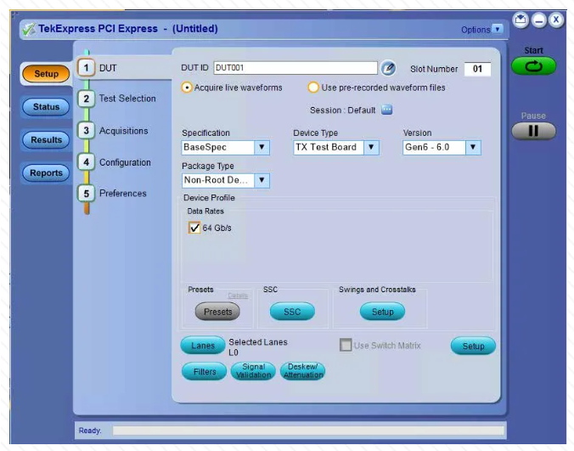The image size is (574, 451).
Task: Switch to the Results panel
Action: tap(47, 140)
